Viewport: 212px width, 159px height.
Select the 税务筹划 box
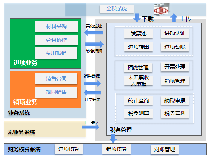(175, 113)
